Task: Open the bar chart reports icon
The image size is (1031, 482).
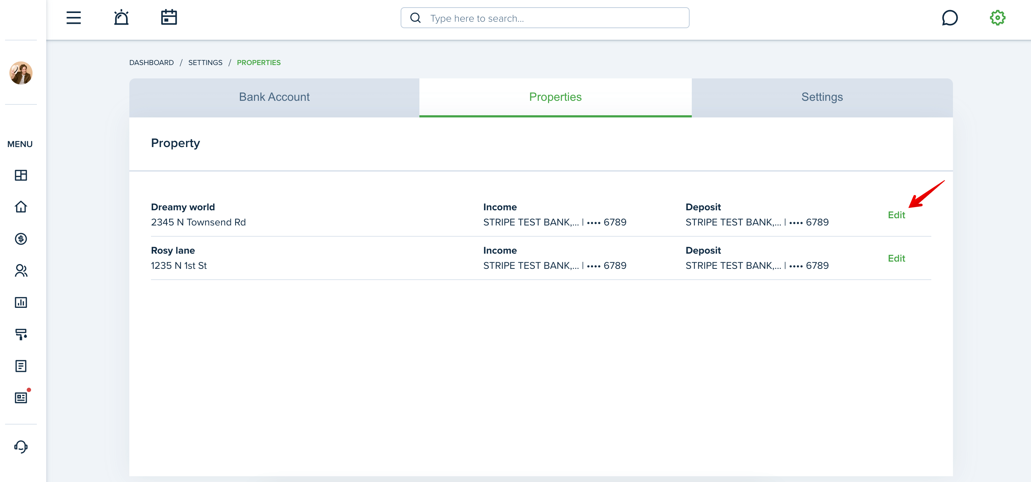Action: pos(21,302)
